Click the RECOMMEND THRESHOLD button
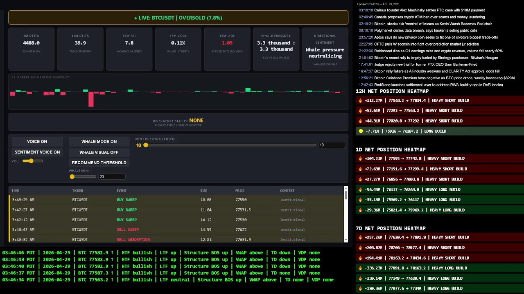Viewport: 524px width, 294px height. [99, 163]
